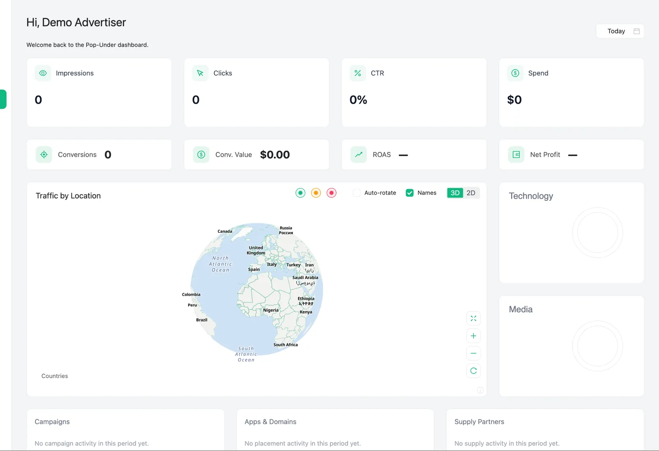This screenshot has width=659, height=451.
Task: Click the Technology donut chart placeholder
Action: 598,232
